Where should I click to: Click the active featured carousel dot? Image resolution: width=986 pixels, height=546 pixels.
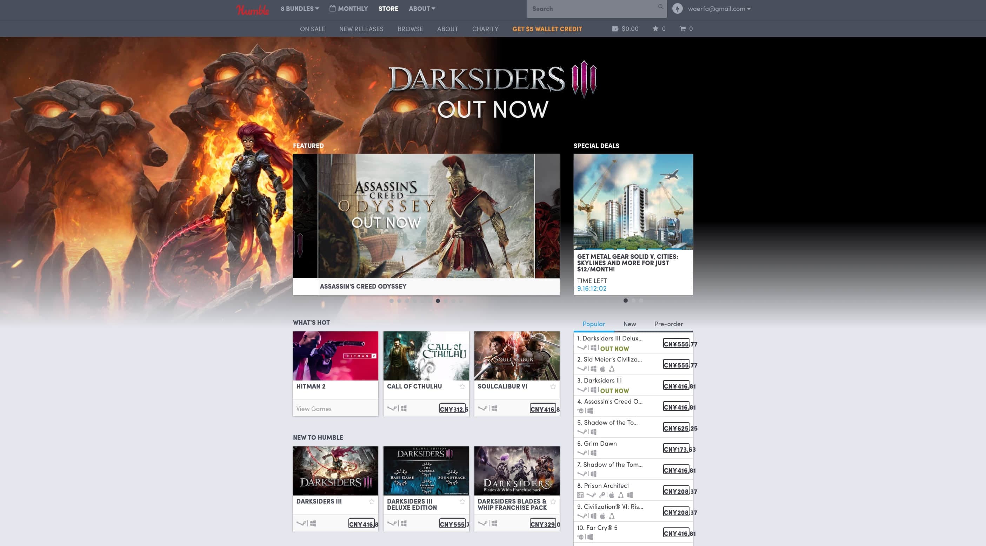click(x=438, y=301)
